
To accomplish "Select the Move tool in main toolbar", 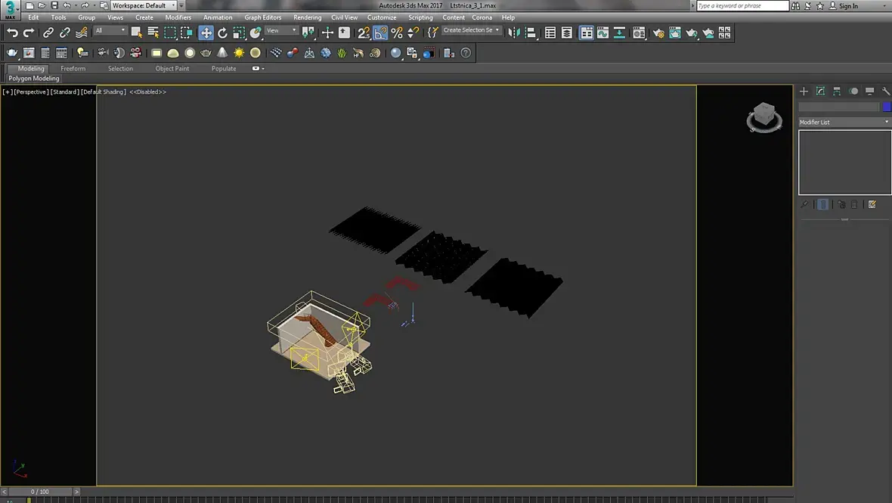I will [x=206, y=33].
